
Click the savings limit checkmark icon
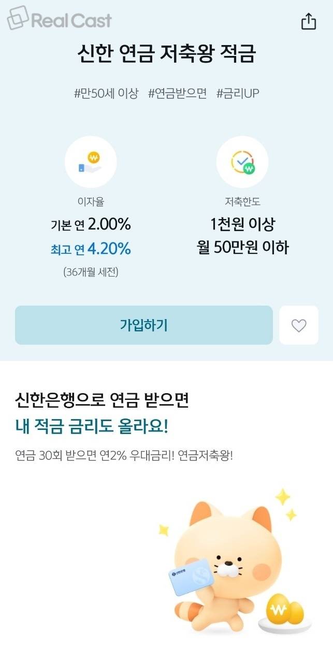tap(242, 162)
